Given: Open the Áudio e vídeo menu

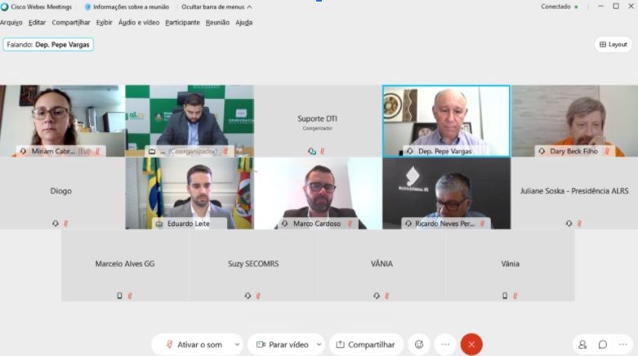Looking at the screenshot, I should pos(139,23).
